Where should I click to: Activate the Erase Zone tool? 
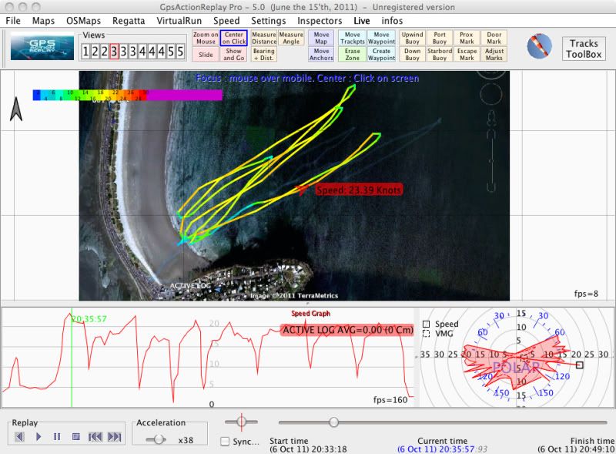click(x=353, y=55)
